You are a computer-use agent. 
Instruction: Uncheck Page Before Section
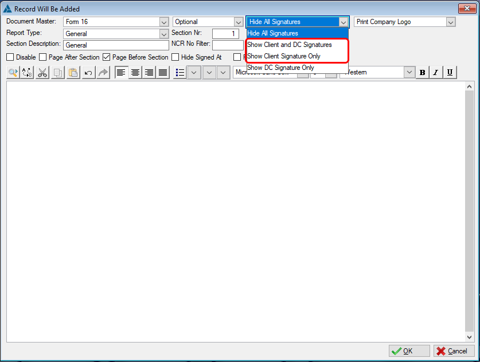pos(107,57)
